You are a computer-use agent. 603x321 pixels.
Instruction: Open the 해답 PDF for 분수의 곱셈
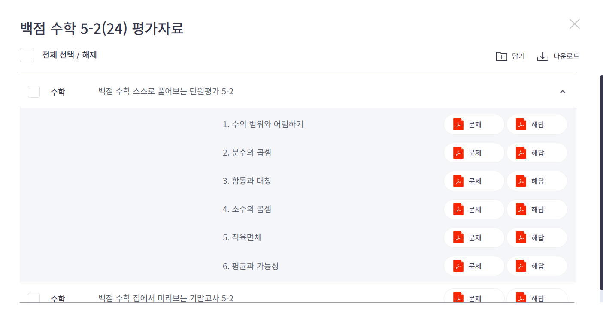coord(536,153)
